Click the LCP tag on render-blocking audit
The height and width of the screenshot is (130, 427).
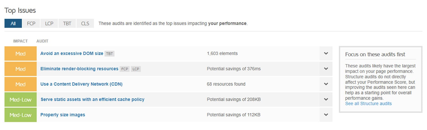click(136, 69)
